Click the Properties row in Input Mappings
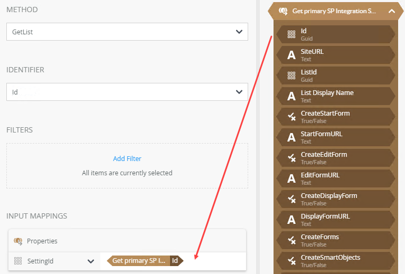This screenshot has width=405, height=274. (x=127, y=241)
